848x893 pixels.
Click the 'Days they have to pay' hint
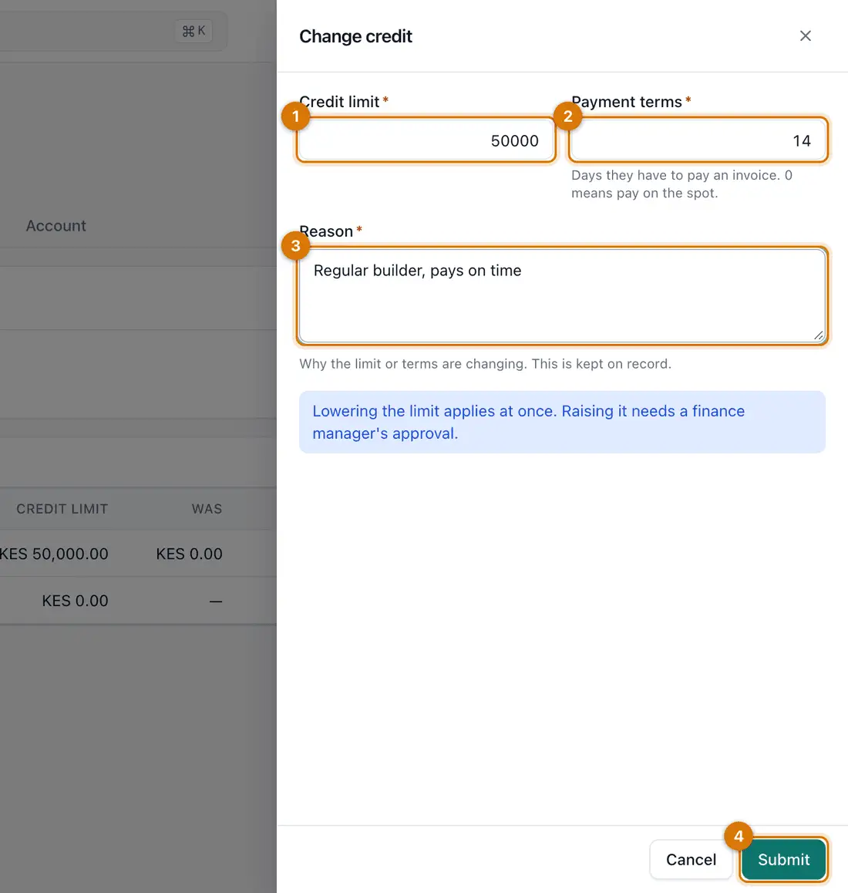pos(681,184)
